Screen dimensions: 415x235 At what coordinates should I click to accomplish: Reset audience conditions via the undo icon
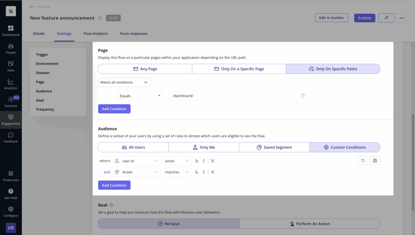(363, 160)
